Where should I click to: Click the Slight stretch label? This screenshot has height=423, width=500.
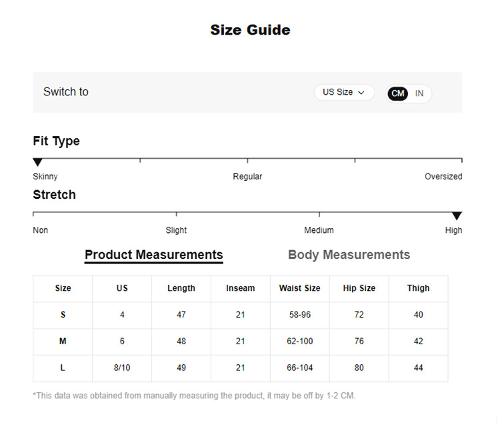(x=176, y=230)
